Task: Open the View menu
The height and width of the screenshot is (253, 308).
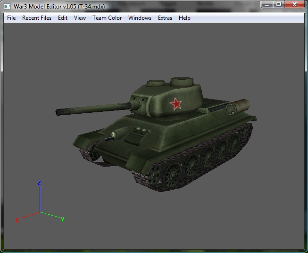Action: tap(80, 18)
